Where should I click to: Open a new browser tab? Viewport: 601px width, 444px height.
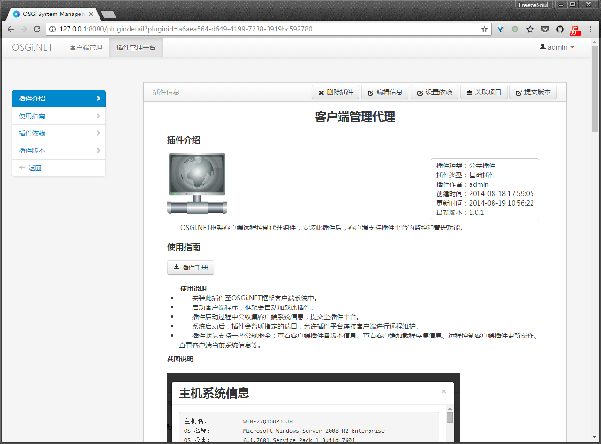(x=108, y=14)
